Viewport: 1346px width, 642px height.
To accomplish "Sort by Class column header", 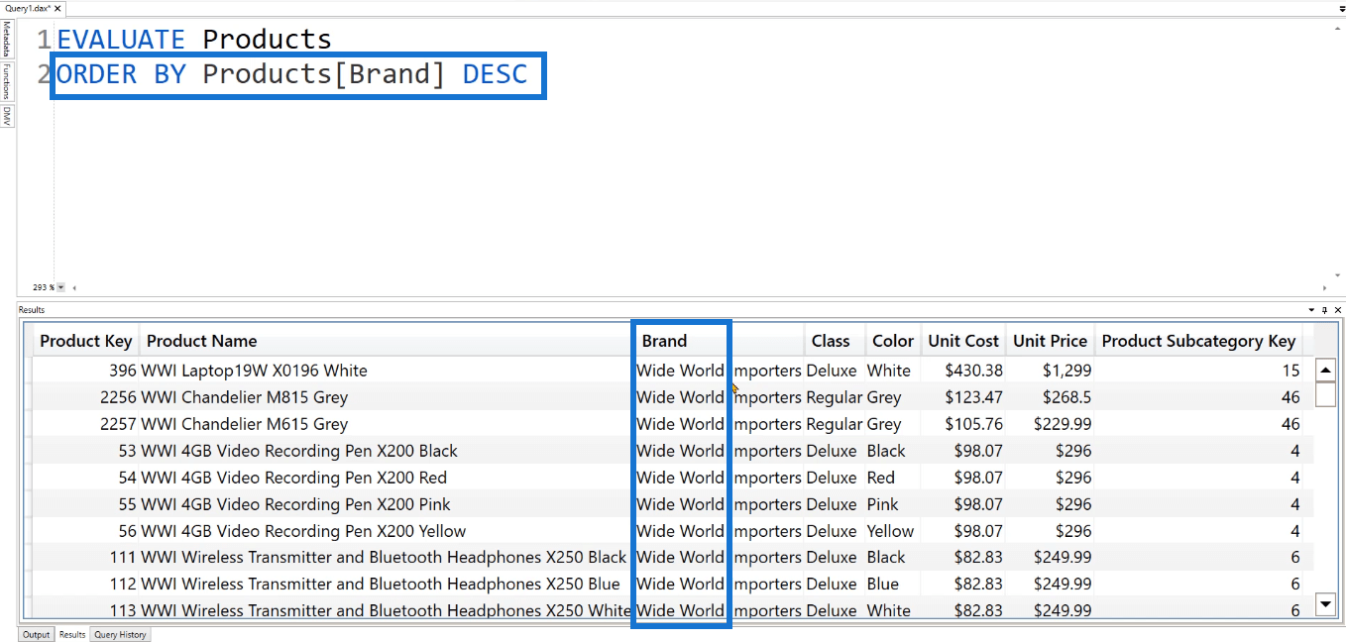I will tap(835, 341).
